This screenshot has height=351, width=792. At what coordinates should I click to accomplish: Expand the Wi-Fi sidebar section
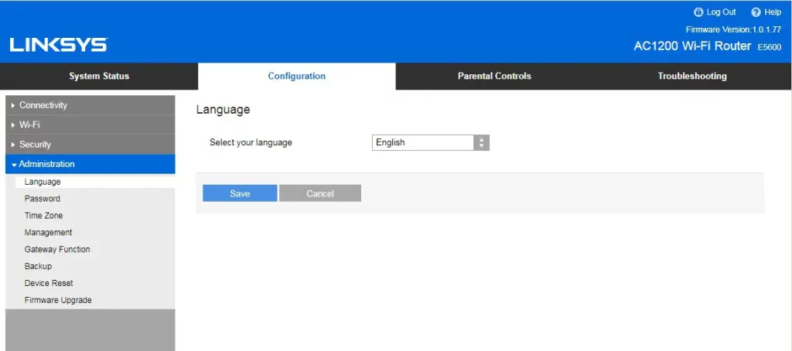point(90,124)
